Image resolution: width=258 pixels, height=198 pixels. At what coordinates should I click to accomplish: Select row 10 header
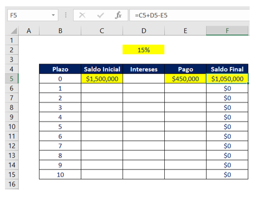pyautogui.click(x=12, y=127)
